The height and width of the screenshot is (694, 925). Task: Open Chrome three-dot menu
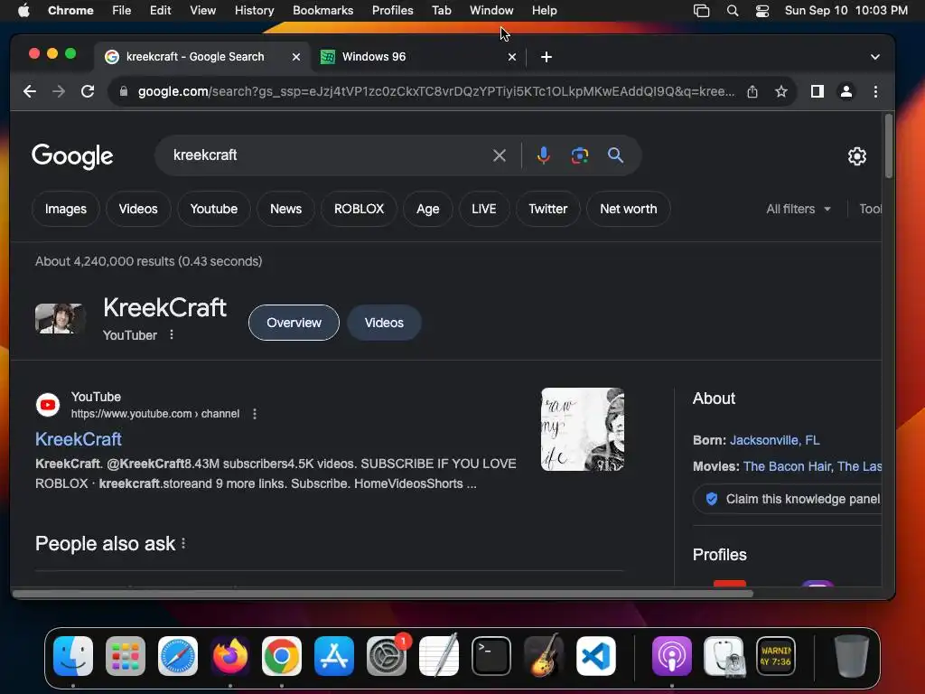click(x=875, y=91)
